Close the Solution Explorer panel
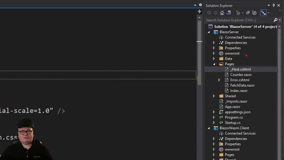 point(279,5)
